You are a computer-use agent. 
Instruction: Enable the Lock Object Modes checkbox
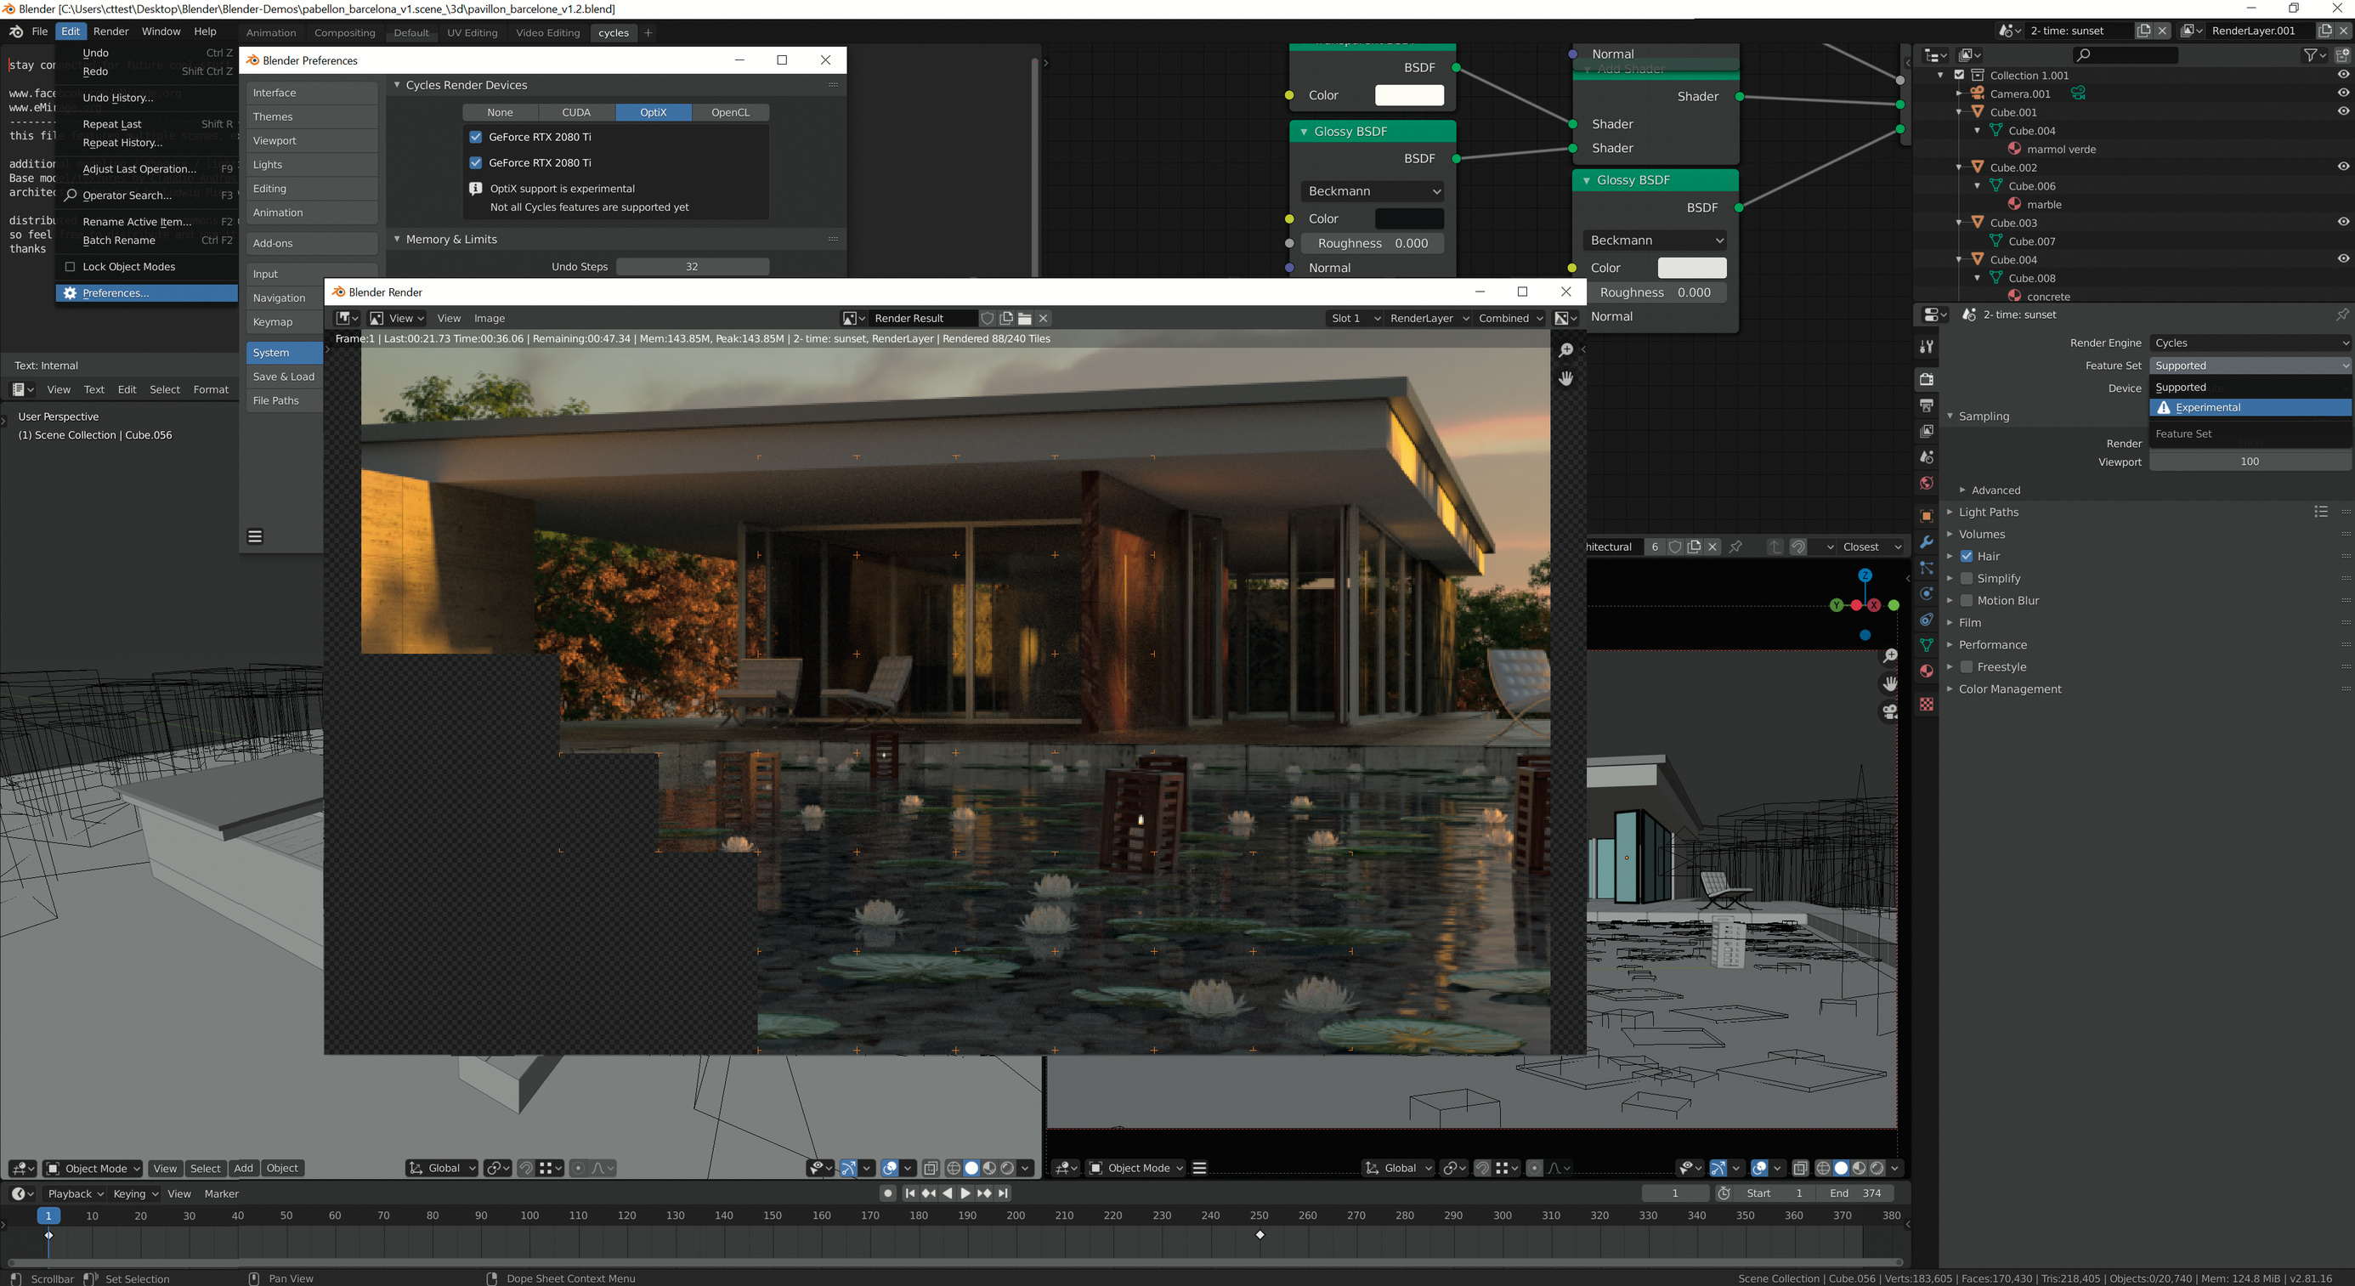coord(70,267)
